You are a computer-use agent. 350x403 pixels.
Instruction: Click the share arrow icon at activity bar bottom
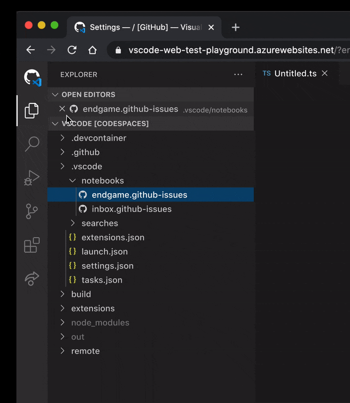[31, 279]
